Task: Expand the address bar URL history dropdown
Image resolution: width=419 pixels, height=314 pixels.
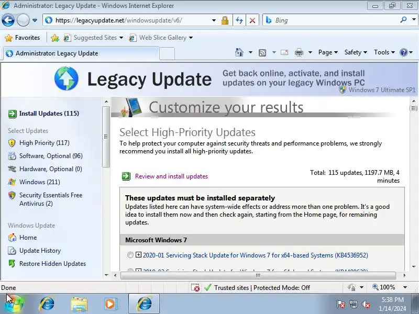Action: click(x=214, y=20)
